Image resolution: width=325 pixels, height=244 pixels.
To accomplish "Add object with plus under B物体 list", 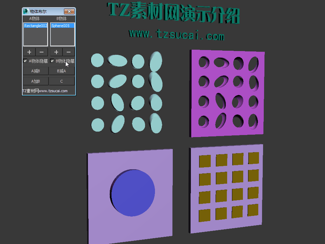I will coord(56,52).
